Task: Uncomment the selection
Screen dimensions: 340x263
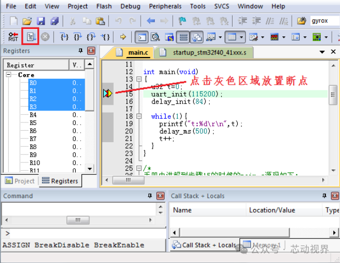Action: tap(283, 21)
